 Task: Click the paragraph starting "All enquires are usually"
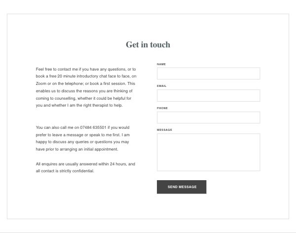[x=85, y=167]
